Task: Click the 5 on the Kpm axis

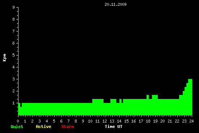Action: click(14, 55)
